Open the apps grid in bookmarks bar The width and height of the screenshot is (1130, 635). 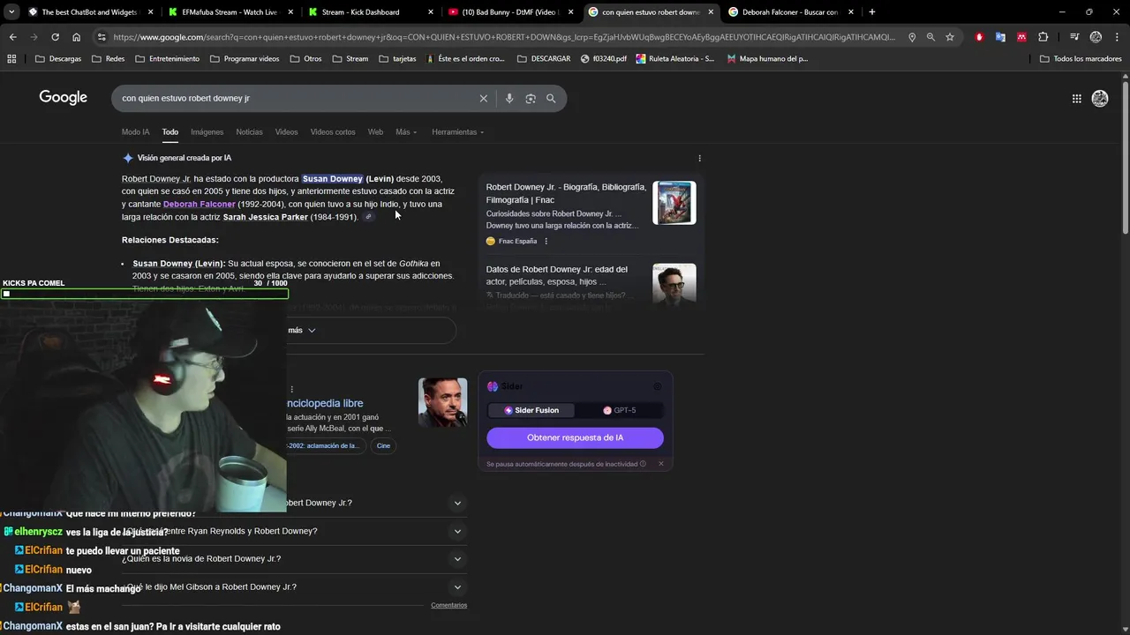(11, 59)
